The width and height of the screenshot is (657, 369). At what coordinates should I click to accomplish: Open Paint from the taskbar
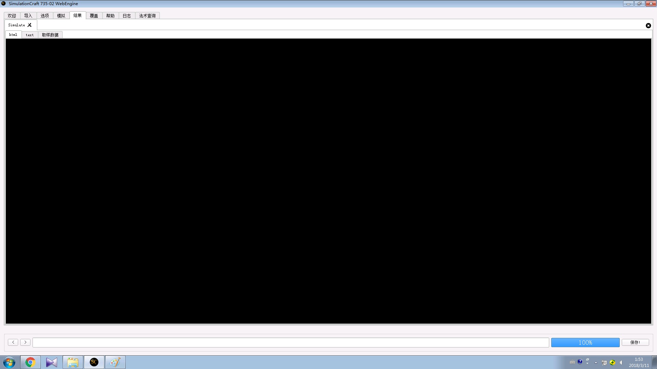click(115, 362)
